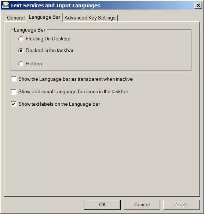Click the Language Bar group box label

(x=29, y=30)
